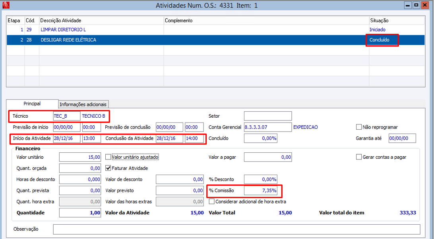Toggle the Não reprogramar checkbox
Screen dimensions: 434x239
click(x=359, y=127)
